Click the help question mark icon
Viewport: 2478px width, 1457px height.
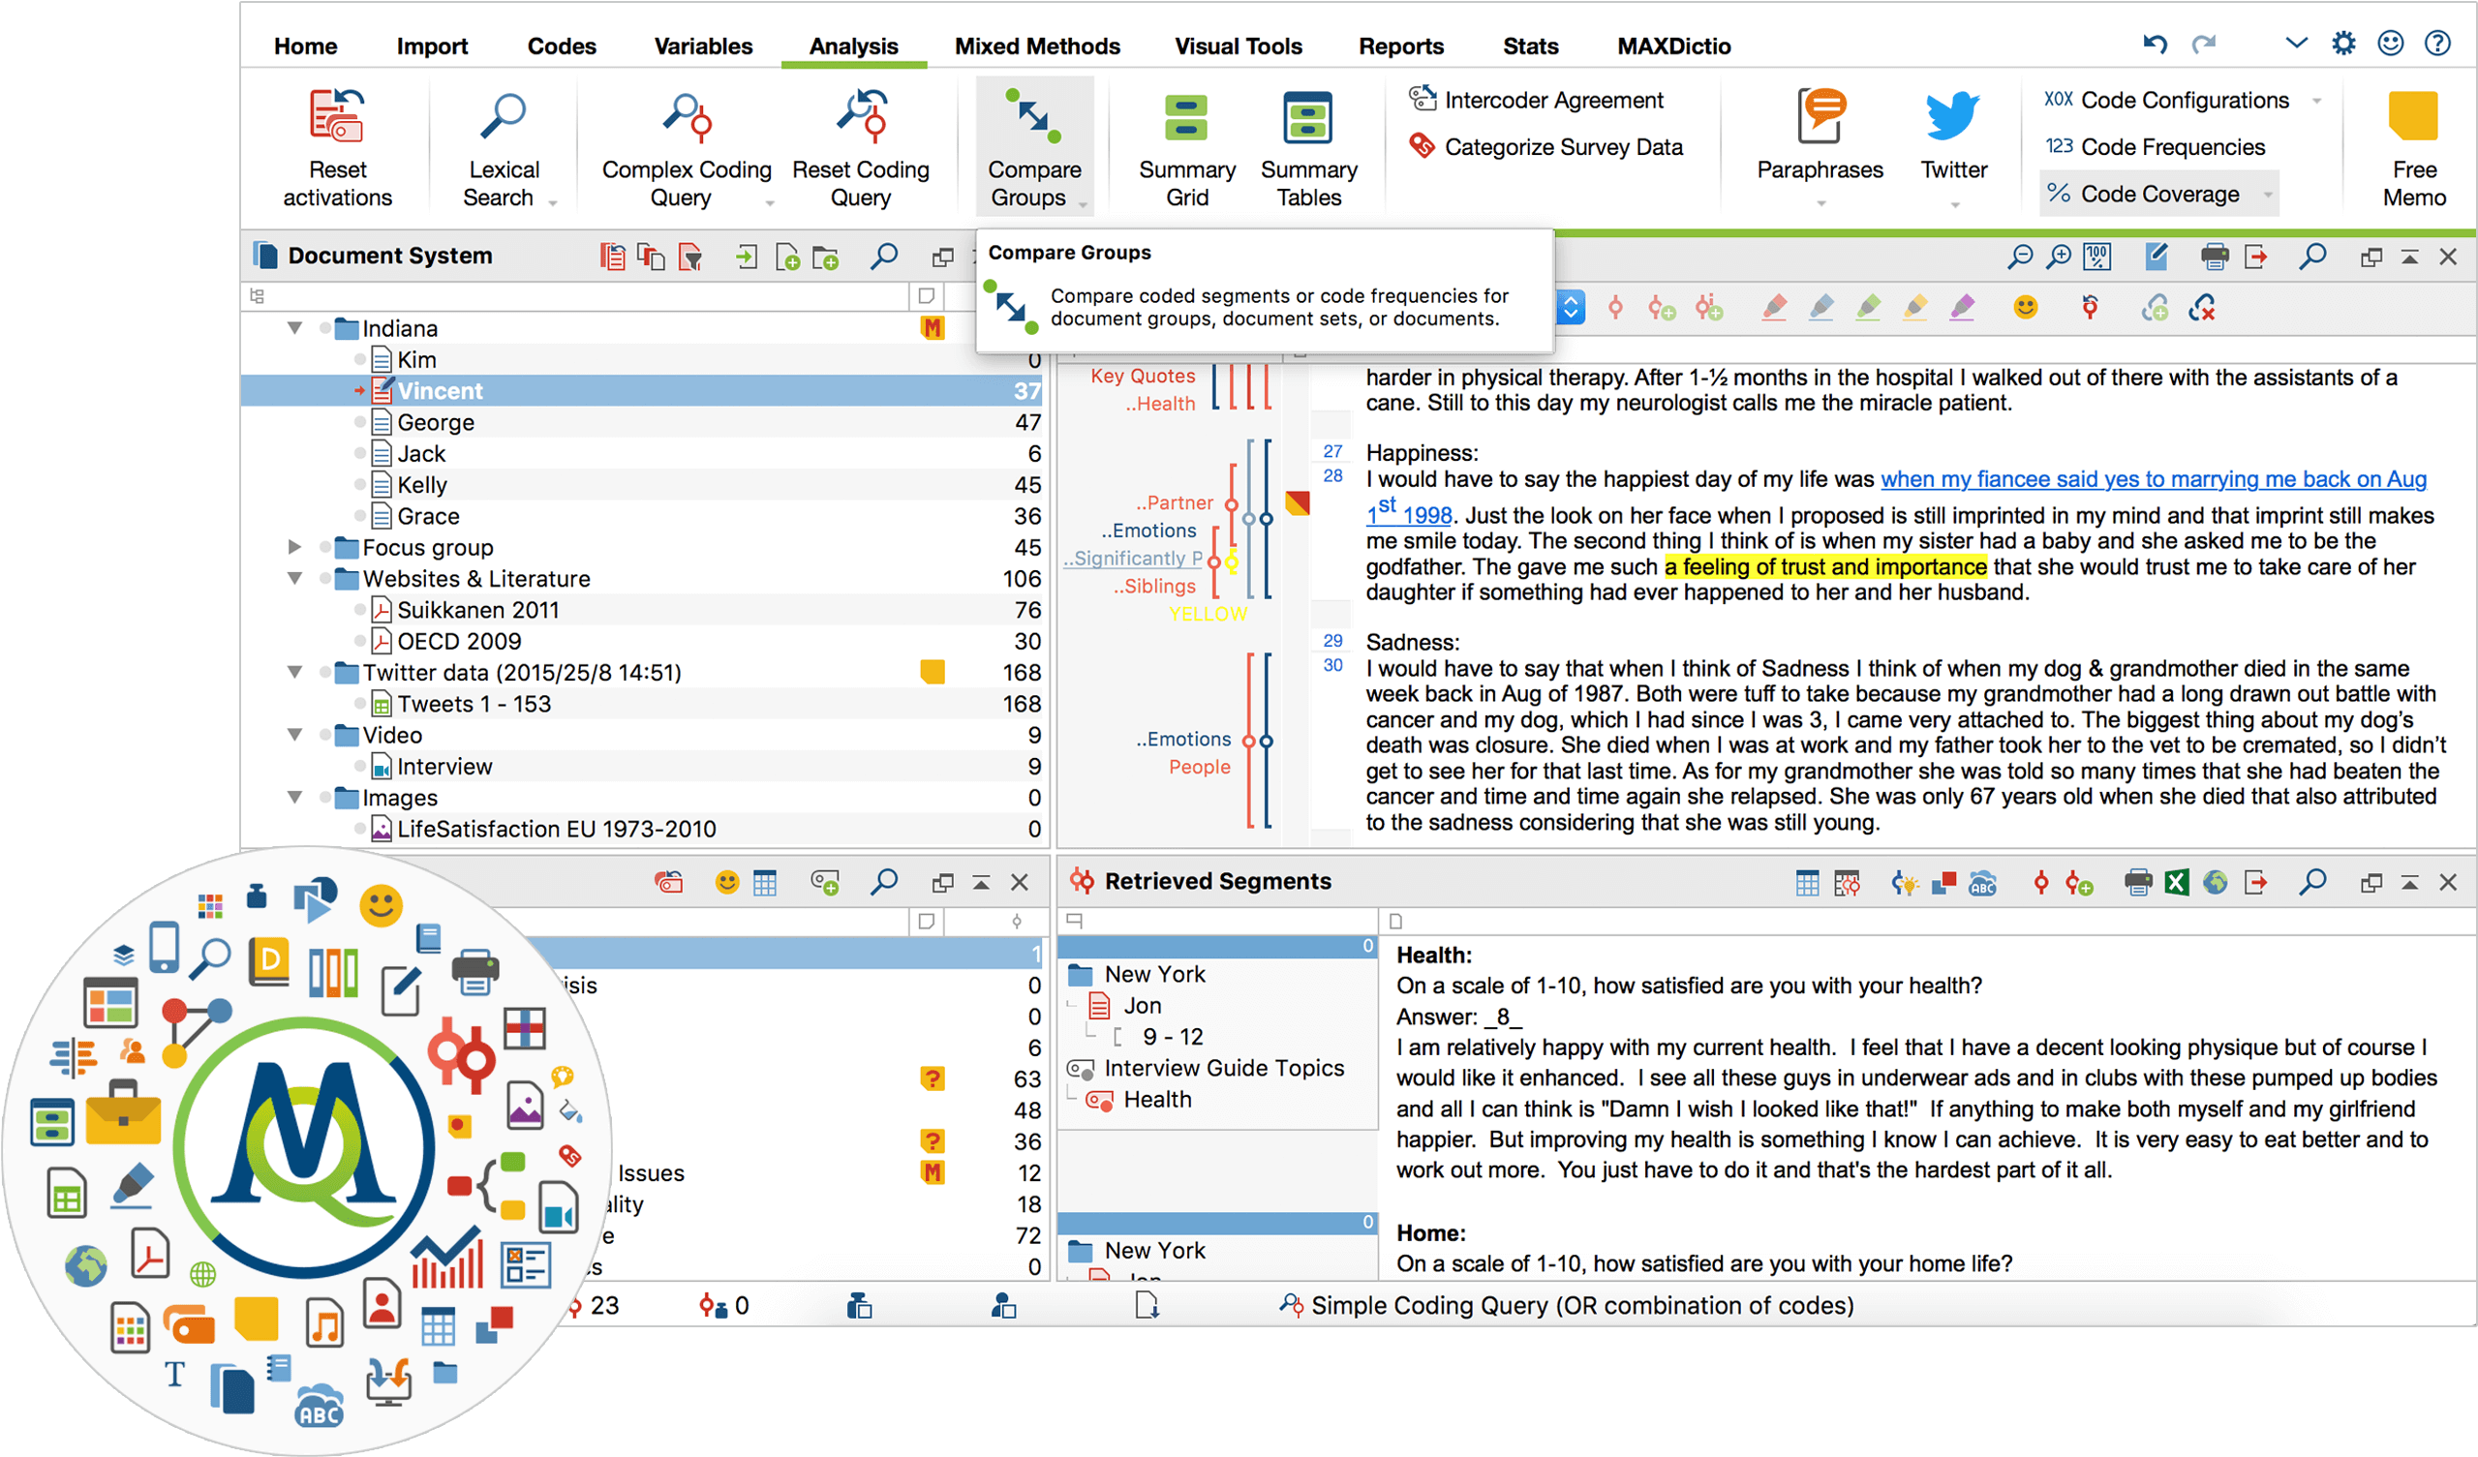(x=2436, y=44)
